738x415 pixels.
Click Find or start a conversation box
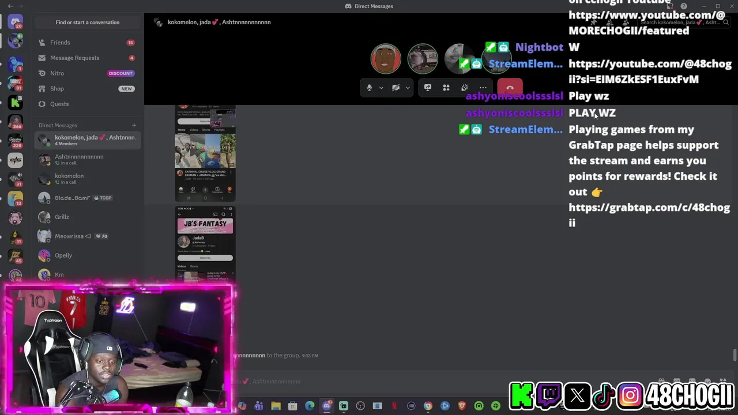click(x=88, y=22)
